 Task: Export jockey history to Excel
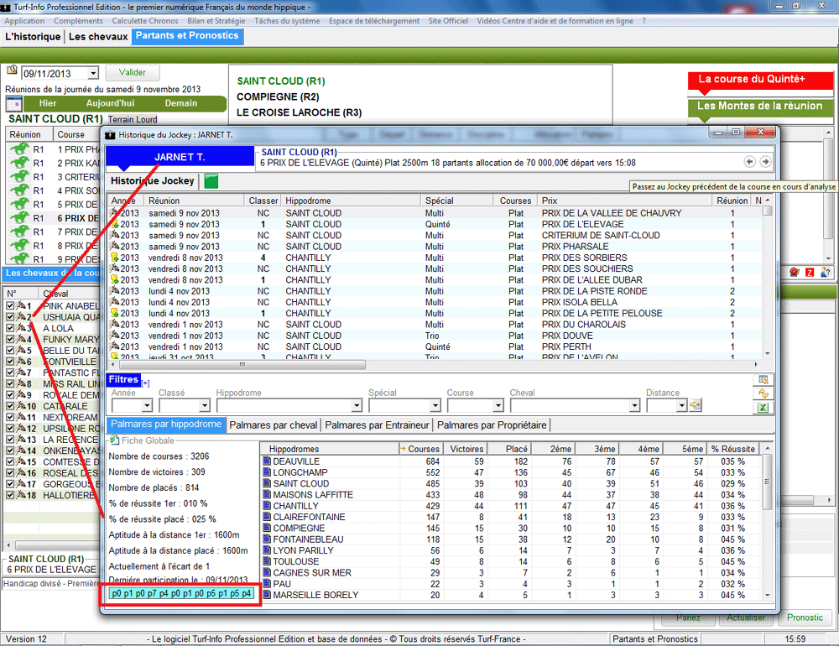pos(763,407)
